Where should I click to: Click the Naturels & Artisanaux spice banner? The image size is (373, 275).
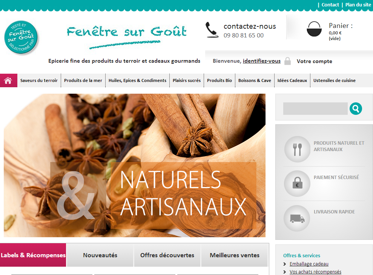pos(134,165)
